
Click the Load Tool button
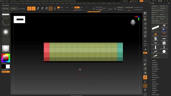pyautogui.click(x=156, y=6)
